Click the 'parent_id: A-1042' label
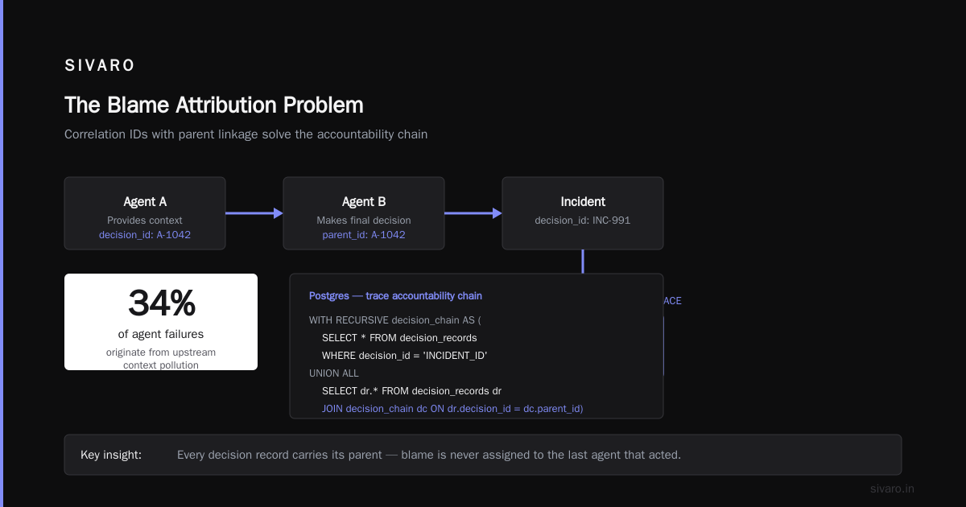 364,235
